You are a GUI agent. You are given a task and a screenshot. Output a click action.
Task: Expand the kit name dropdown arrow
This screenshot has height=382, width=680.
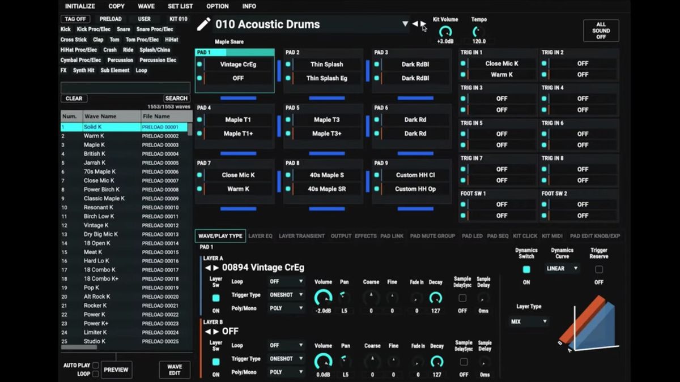click(x=405, y=24)
